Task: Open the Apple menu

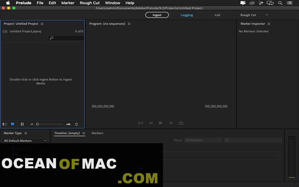Action: [x=8, y=3]
